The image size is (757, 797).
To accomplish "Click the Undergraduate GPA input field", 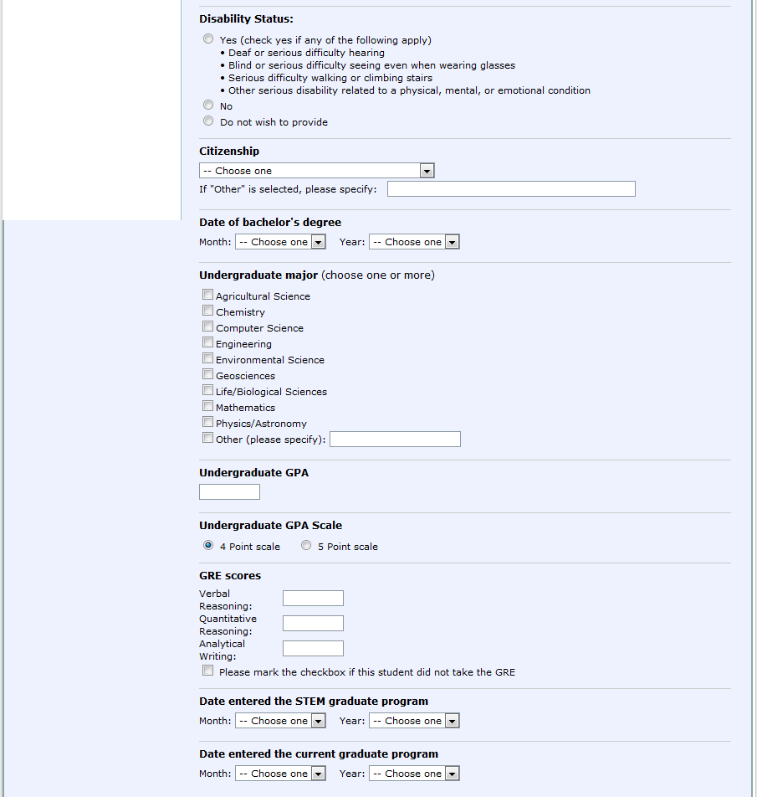I will click(229, 492).
